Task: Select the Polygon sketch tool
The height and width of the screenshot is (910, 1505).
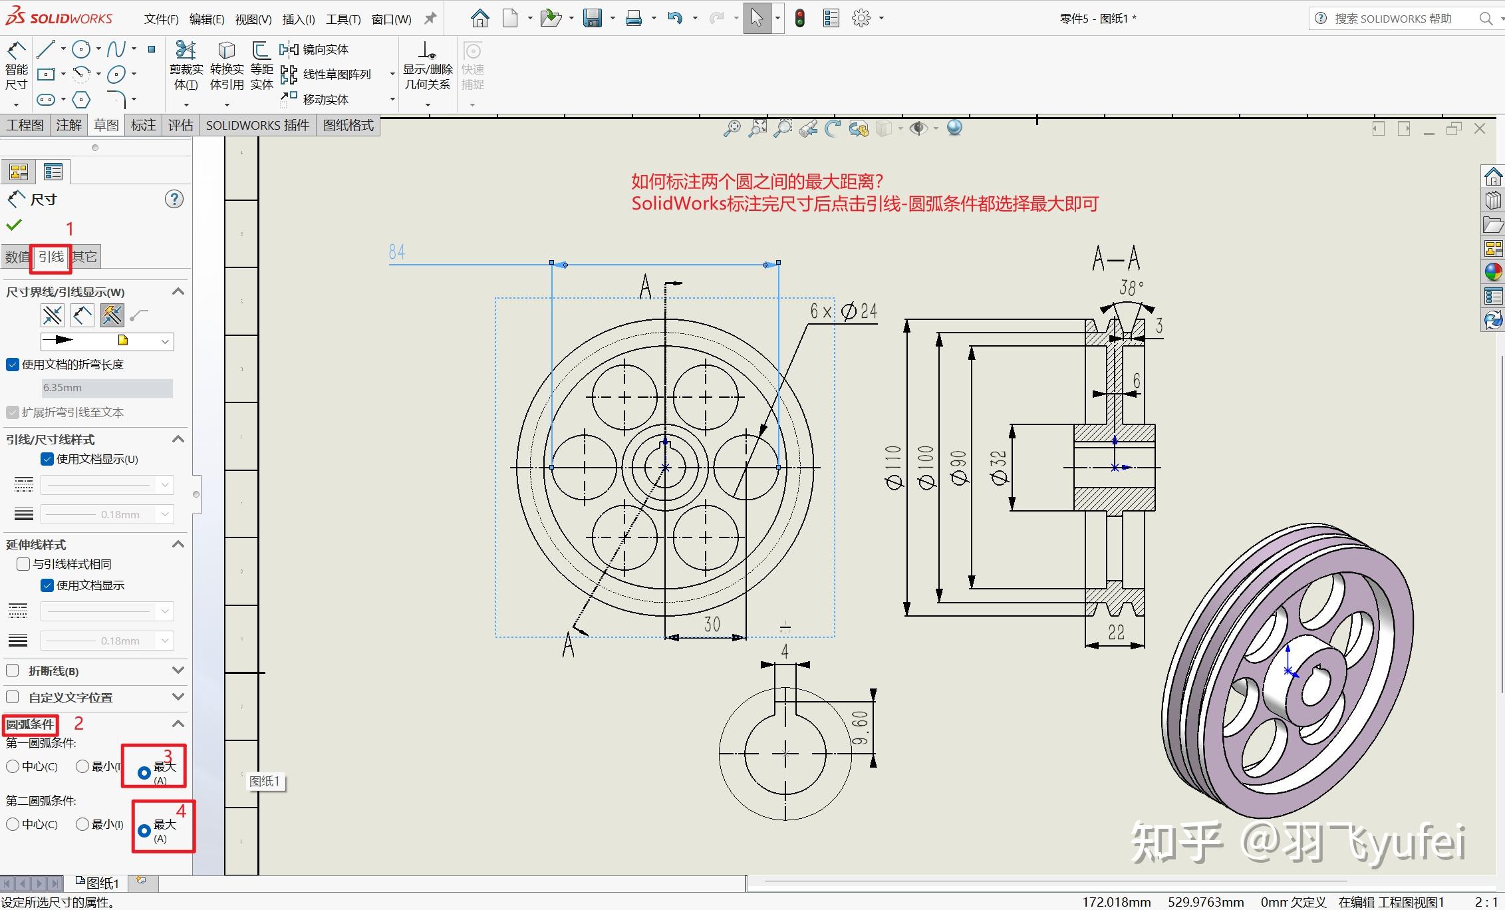Action: [x=81, y=100]
